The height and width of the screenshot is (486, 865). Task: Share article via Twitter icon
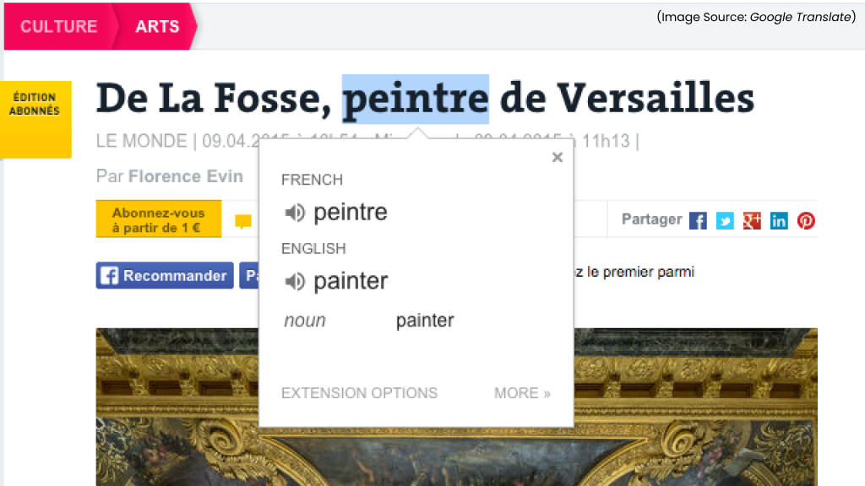pos(725,221)
